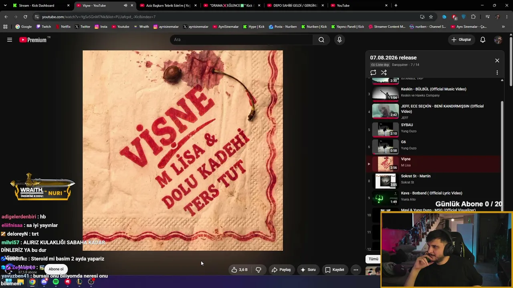Start voice search with the microphone
The height and width of the screenshot is (288, 513).
pos(339,40)
